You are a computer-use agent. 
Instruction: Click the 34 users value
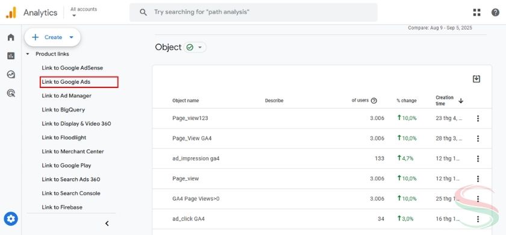(381, 219)
